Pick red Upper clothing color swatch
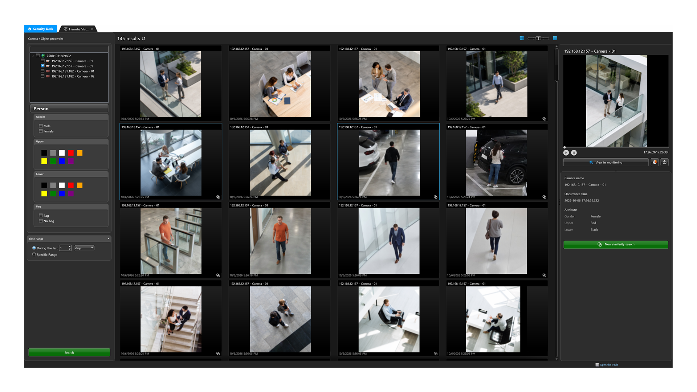697x392 pixels. point(71,153)
